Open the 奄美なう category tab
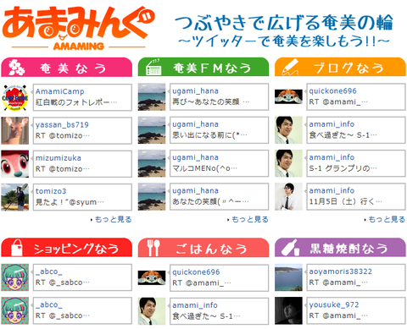The width and height of the screenshot is (407, 329). point(67,68)
